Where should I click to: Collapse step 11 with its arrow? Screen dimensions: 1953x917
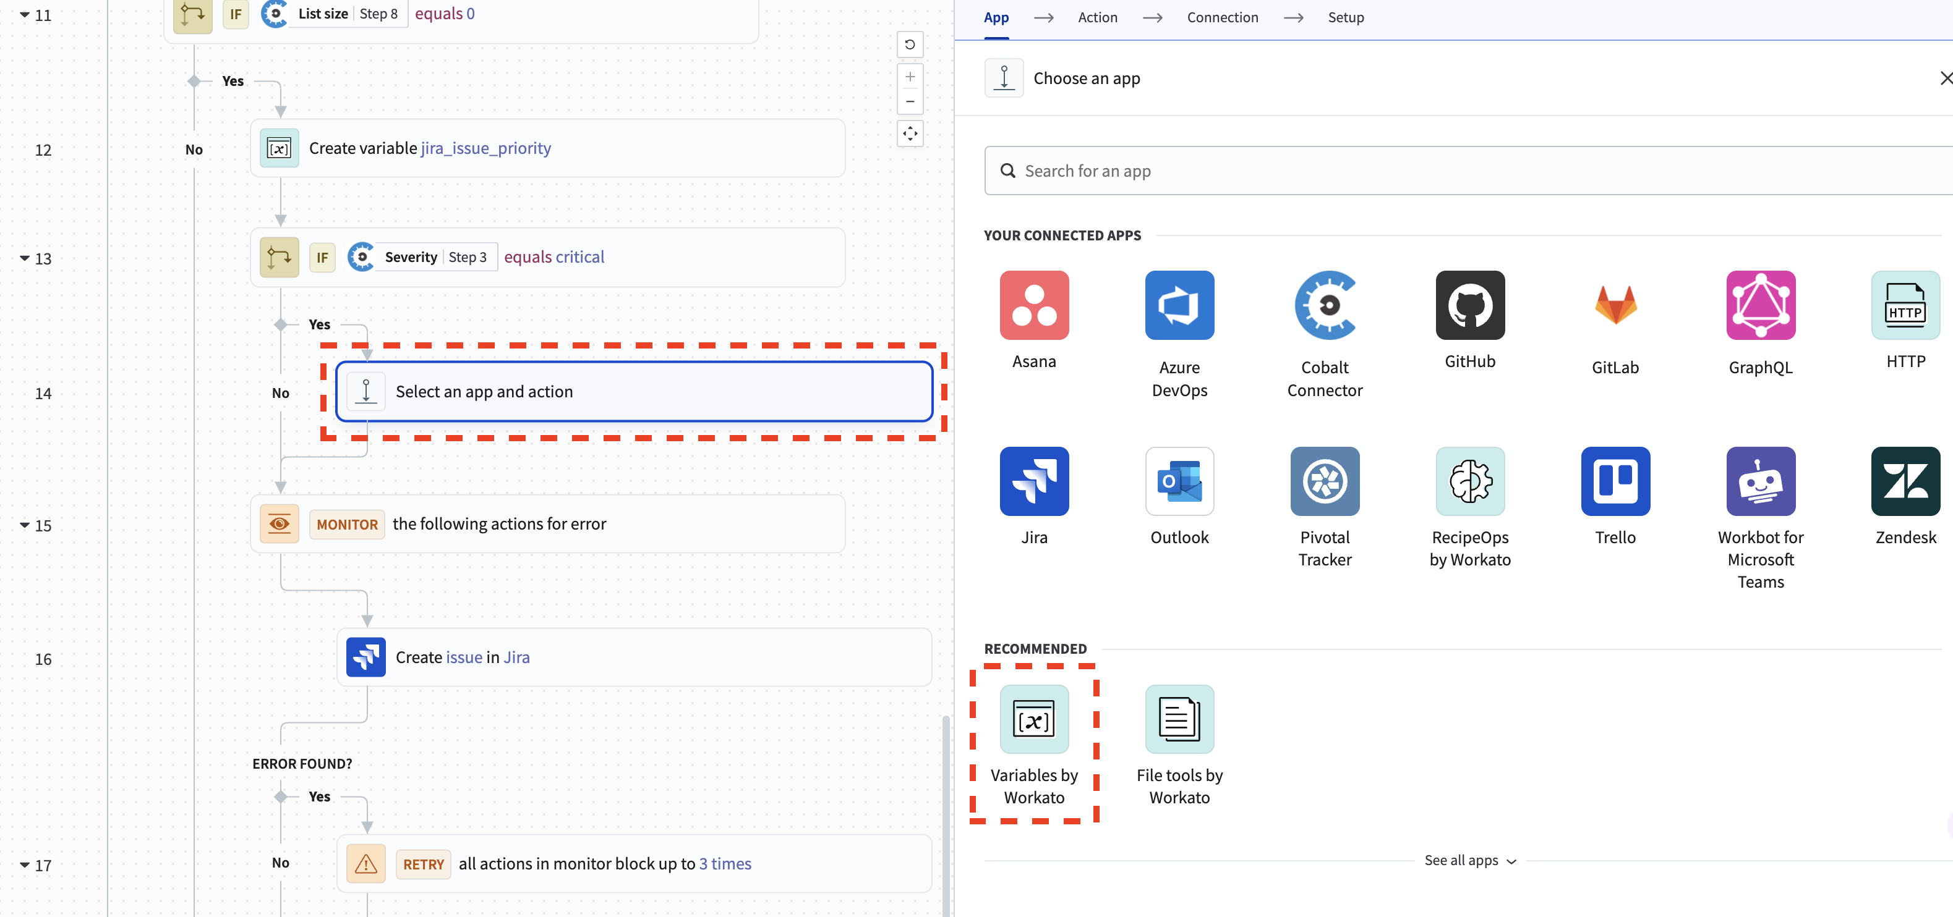pos(24,14)
